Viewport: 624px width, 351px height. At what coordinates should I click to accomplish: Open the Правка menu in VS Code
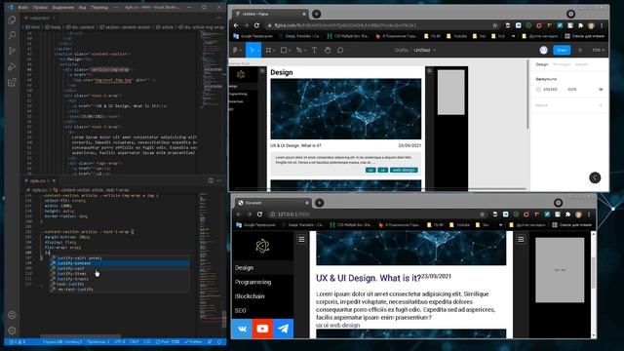click(x=40, y=7)
